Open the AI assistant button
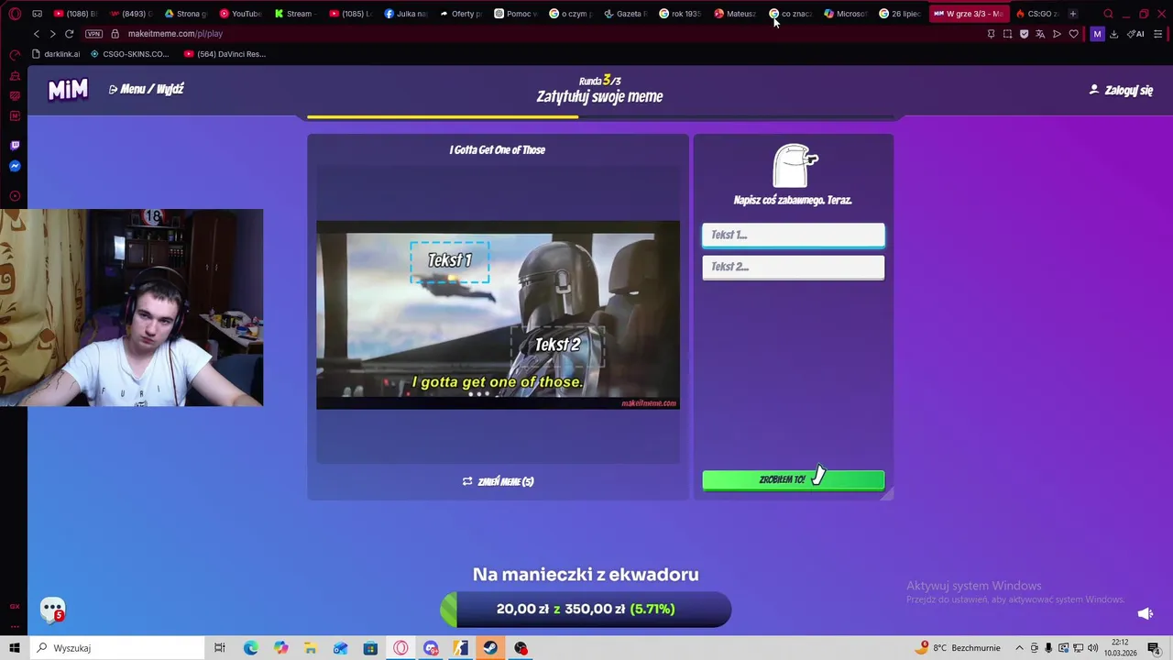This screenshot has width=1173, height=660. point(1135,34)
